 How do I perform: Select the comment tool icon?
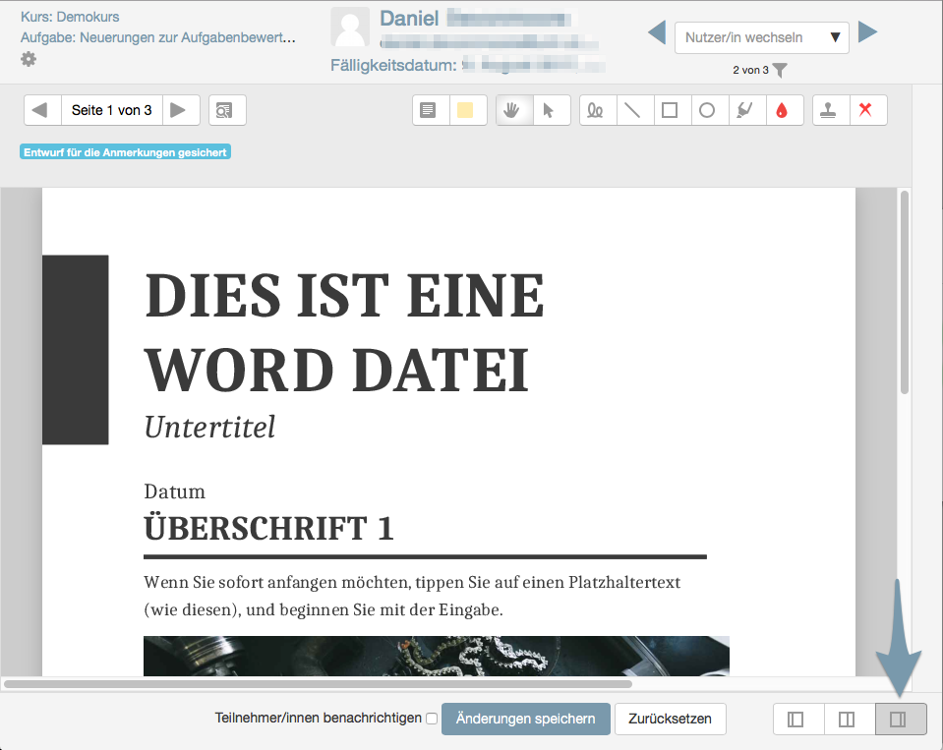coord(429,110)
